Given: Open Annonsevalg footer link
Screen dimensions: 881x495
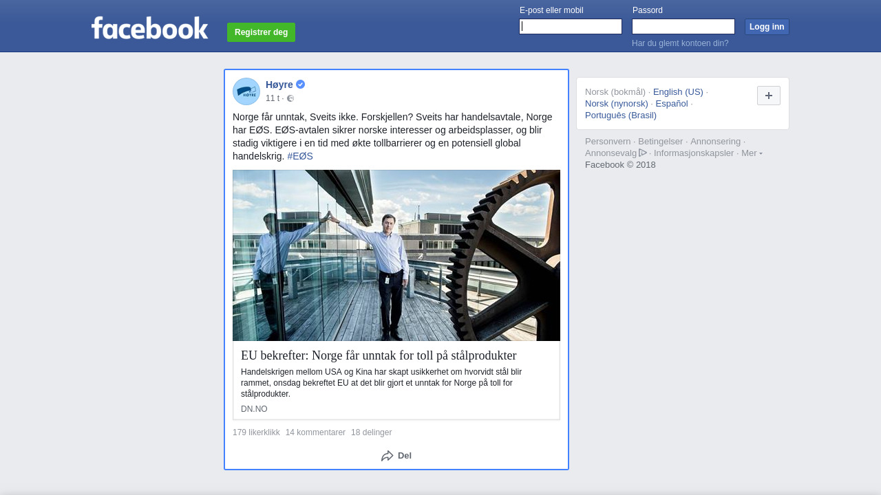Looking at the screenshot, I should (x=611, y=153).
